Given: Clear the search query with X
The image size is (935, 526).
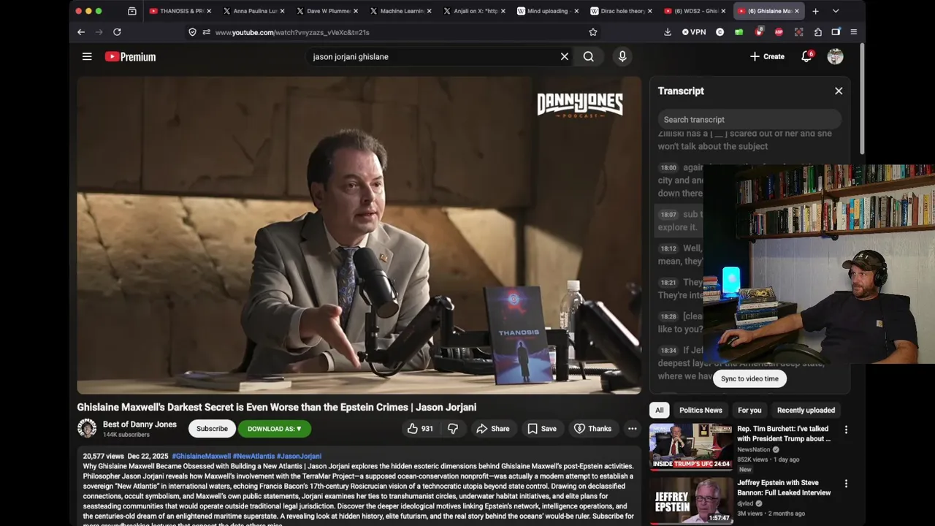Looking at the screenshot, I should pos(564,56).
